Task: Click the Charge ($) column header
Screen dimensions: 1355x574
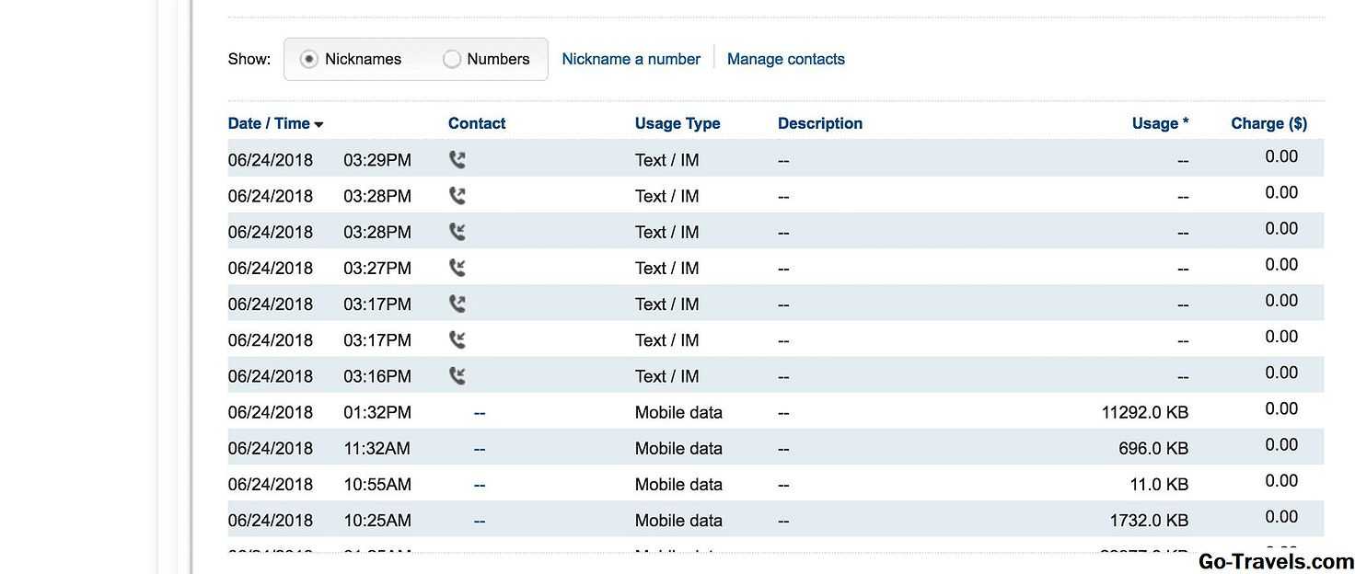Action: click(x=1268, y=123)
